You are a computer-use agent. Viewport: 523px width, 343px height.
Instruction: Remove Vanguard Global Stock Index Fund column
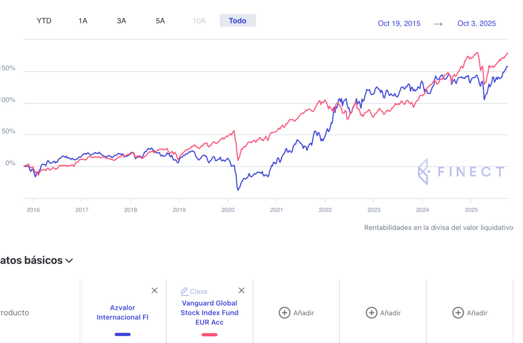pos(242,290)
